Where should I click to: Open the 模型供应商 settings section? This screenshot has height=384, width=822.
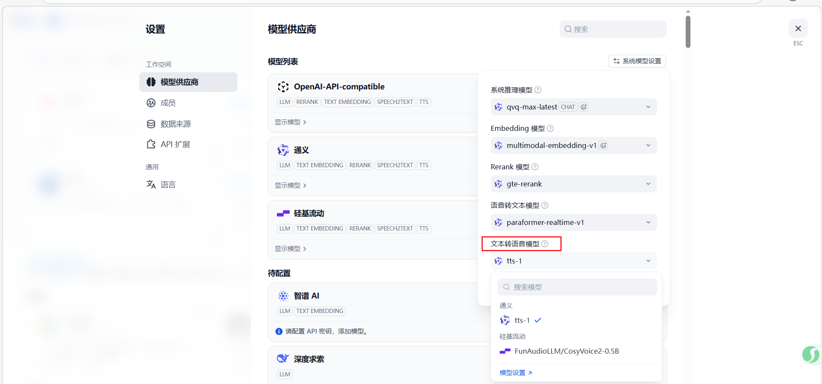(x=188, y=82)
